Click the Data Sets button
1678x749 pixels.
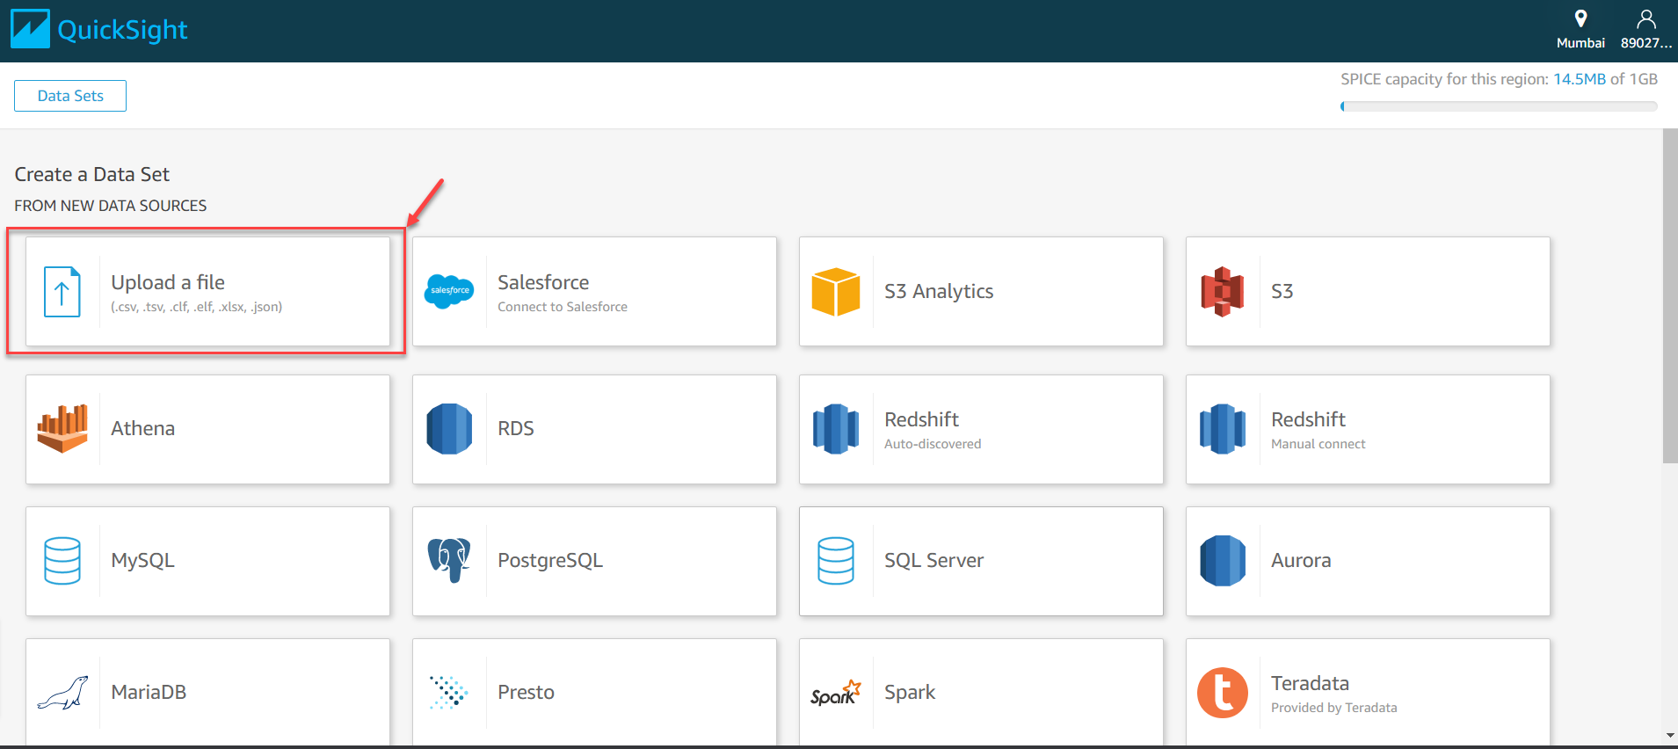(70, 96)
